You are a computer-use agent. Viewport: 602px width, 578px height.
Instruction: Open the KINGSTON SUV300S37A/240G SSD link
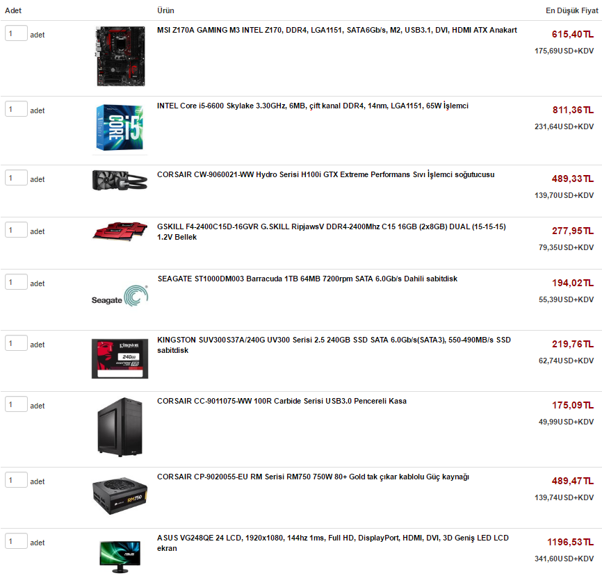tap(334, 345)
